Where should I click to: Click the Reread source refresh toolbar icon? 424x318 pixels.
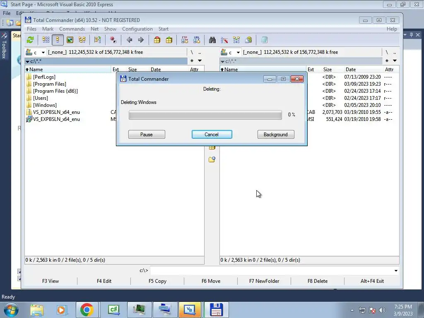(x=30, y=40)
